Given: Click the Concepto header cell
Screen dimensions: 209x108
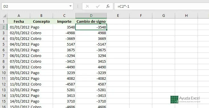Looking at the screenshot, I should coord(42,21).
